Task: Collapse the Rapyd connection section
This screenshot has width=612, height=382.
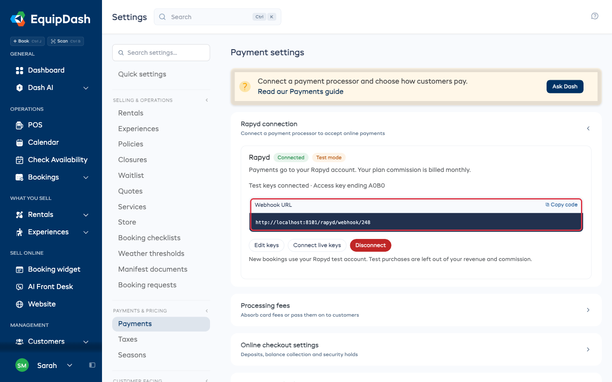Action: tap(588, 128)
